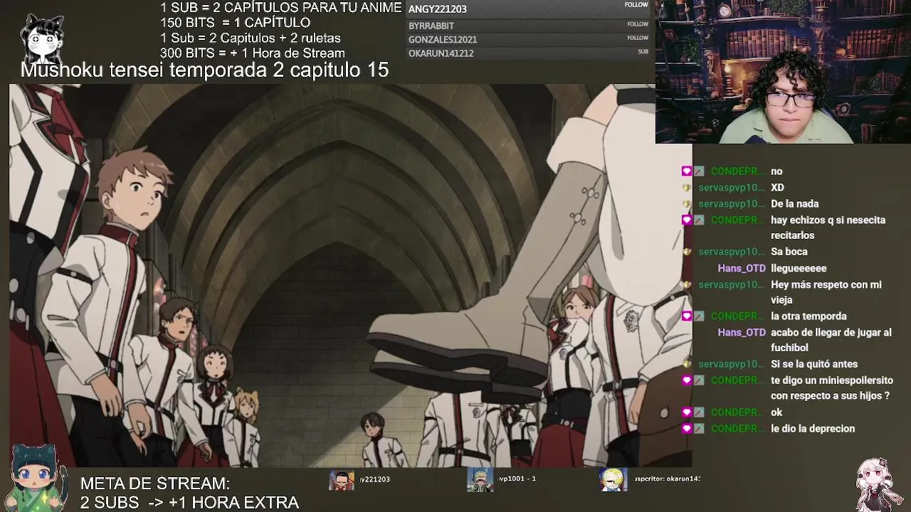Click the avatar icon beside the 'y221203' label
Image resolution: width=911 pixels, height=512 pixels.
pos(341,480)
